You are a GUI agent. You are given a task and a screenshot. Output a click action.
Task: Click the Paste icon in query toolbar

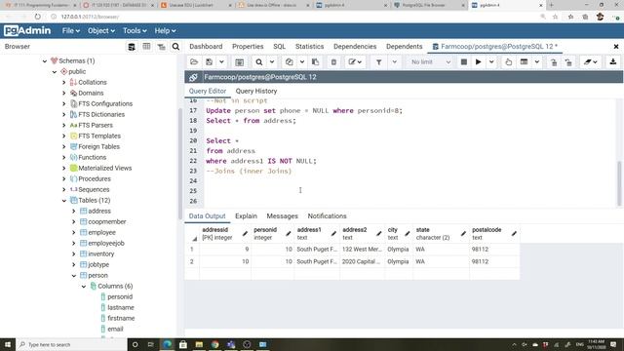[x=315, y=62]
